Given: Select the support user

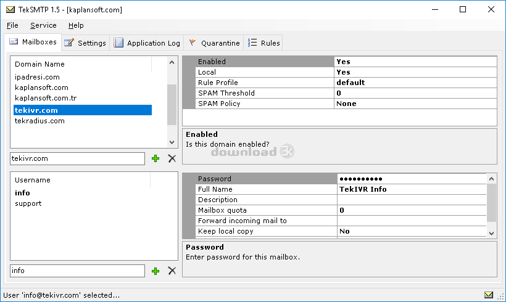Looking at the screenshot, I should pyautogui.click(x=28, y=203).
